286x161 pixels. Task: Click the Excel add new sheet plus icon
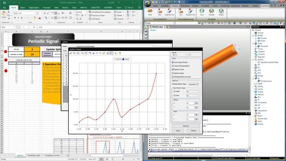click(68, 156)
